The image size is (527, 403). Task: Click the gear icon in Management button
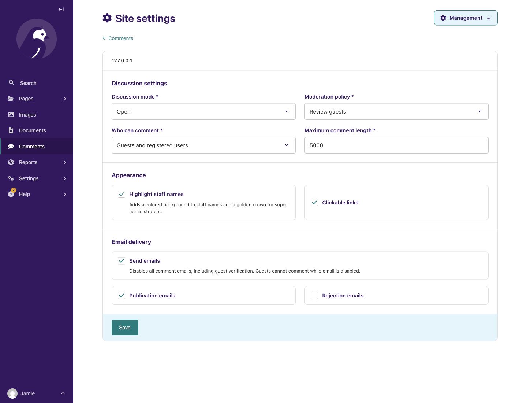point(443,18)
